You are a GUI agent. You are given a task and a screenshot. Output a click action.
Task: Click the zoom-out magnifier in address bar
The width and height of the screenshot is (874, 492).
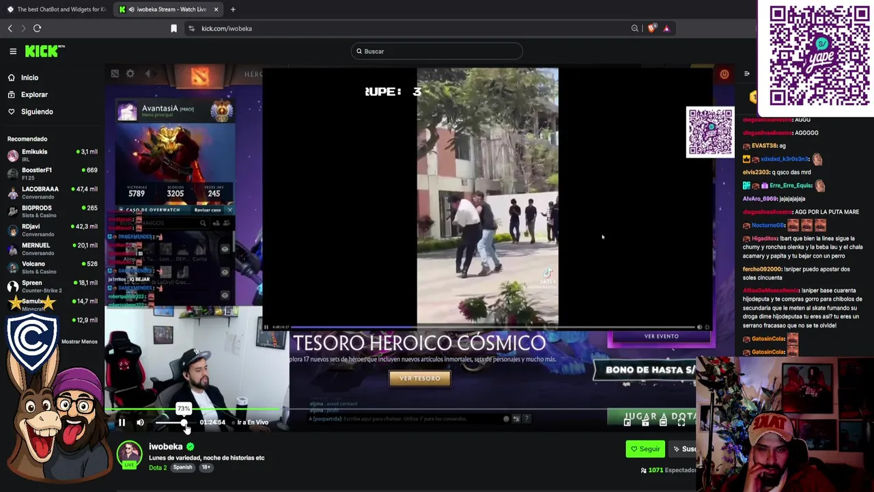point(635,28)
